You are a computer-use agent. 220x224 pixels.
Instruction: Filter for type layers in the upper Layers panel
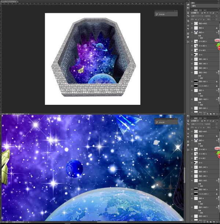[x=208, y=13]
